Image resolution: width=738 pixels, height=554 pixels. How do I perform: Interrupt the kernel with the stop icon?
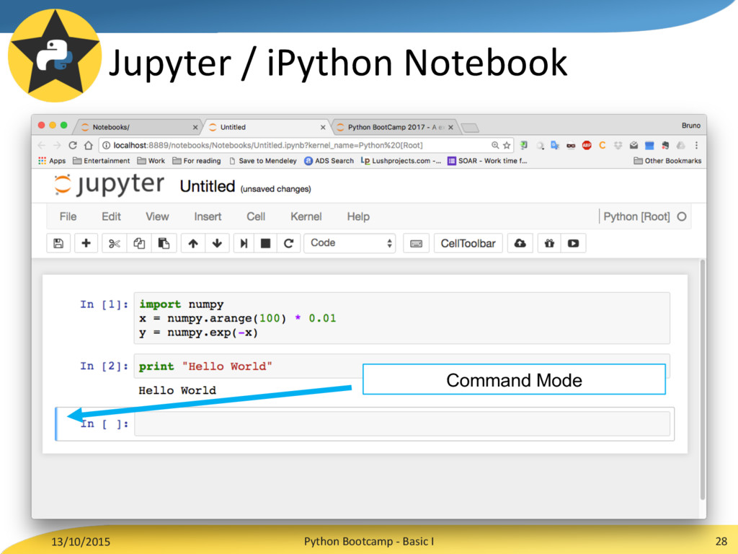click(265, 244)
